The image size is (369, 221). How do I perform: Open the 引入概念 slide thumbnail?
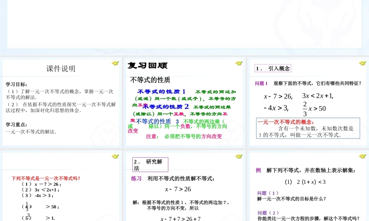pyautogui.click(x=308, y=102)
